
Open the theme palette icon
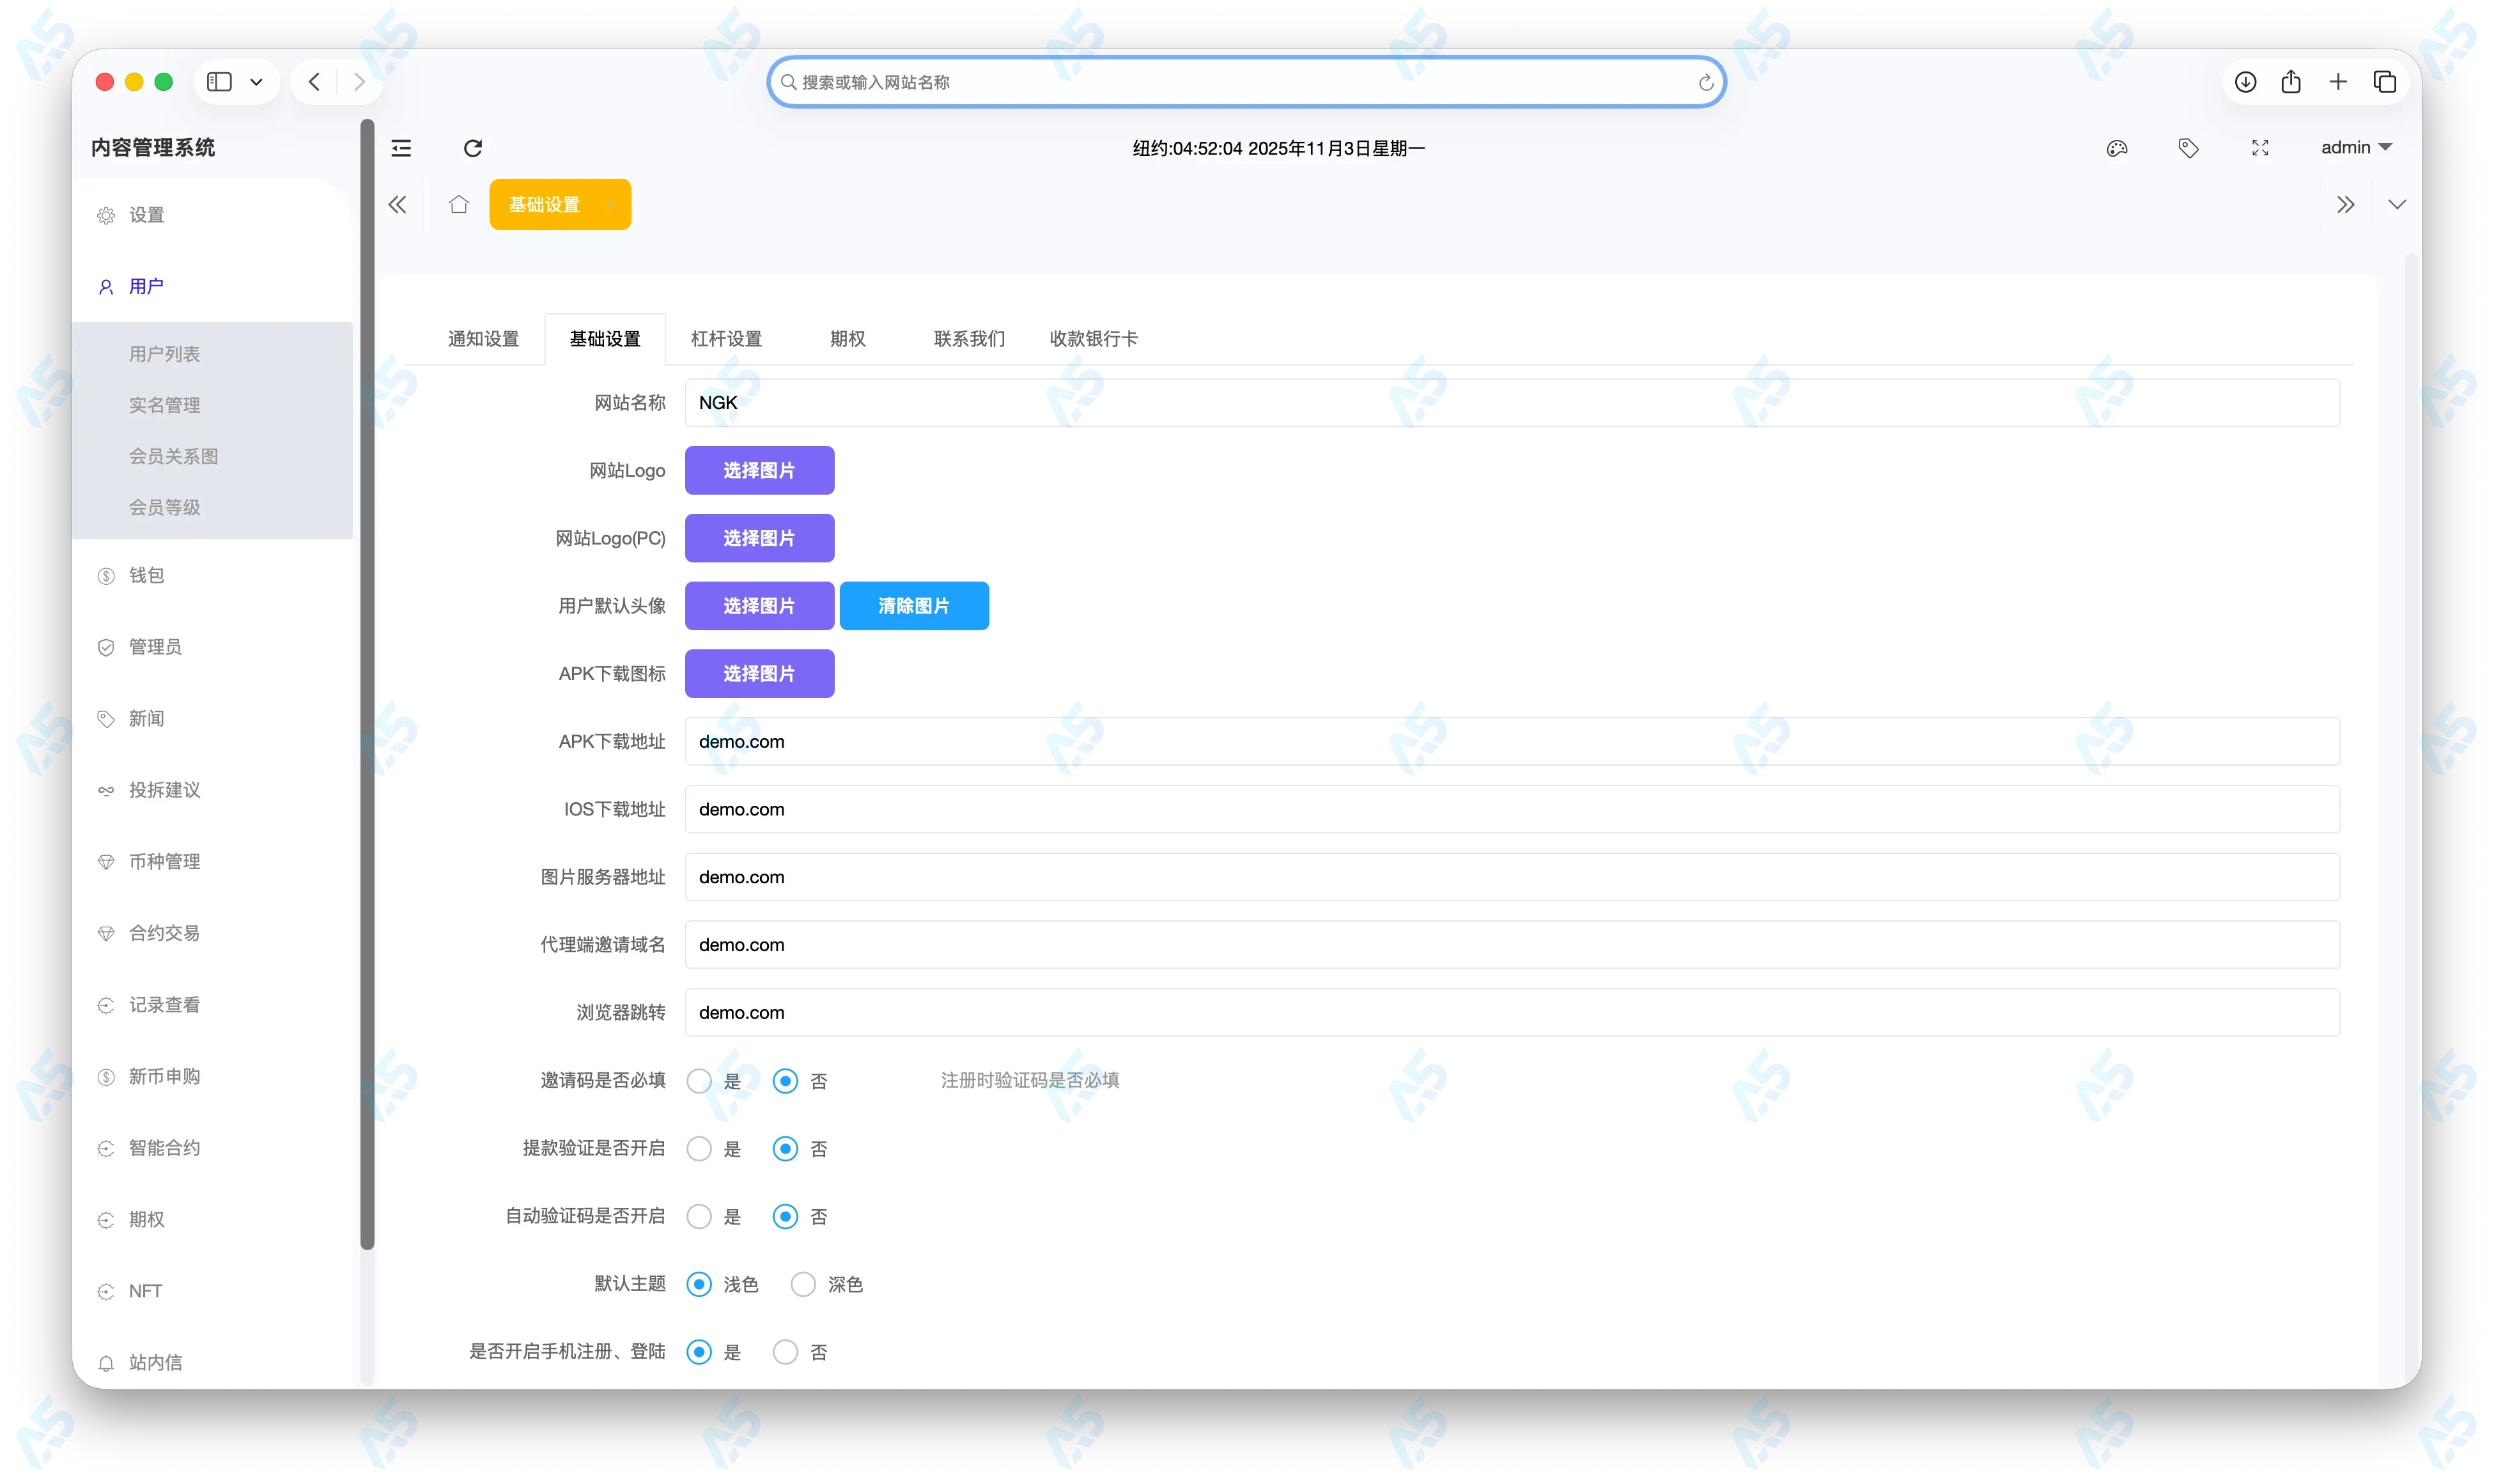[x=2116, y=148]
